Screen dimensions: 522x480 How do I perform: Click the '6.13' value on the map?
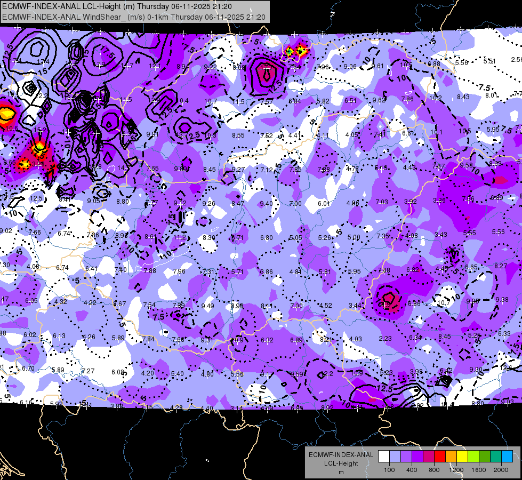[x=59, y=336]
